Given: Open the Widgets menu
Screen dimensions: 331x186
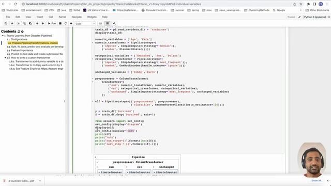Looking at the screenshot, I should click(x=92, y=17).
